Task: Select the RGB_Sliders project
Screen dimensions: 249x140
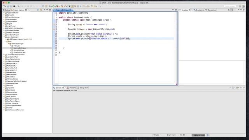Action: [x=11, y=97]
